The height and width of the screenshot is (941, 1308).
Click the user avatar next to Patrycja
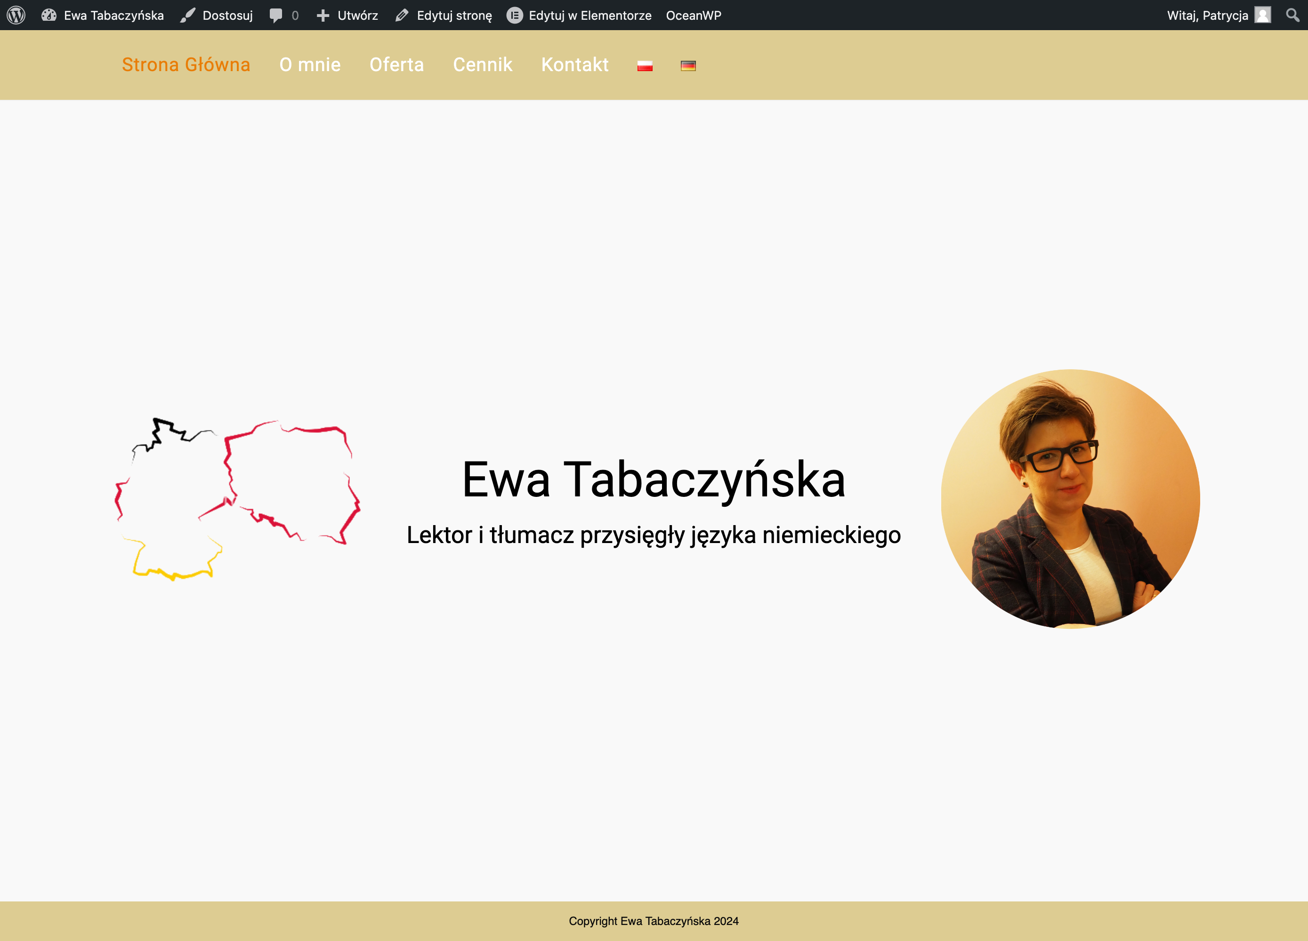click(1262, 15)
